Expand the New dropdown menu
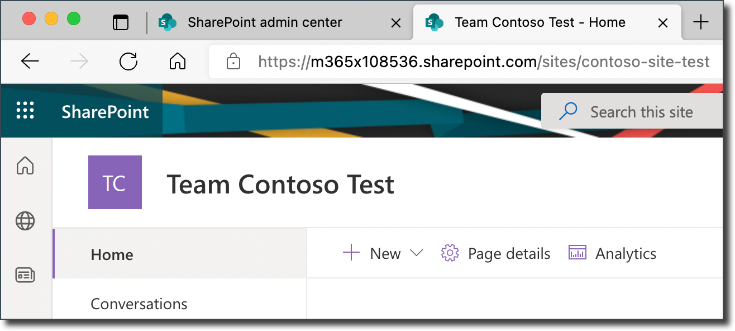Image resolution: width=735 pixels, height=331 pixels. click(x=417, y=253)
